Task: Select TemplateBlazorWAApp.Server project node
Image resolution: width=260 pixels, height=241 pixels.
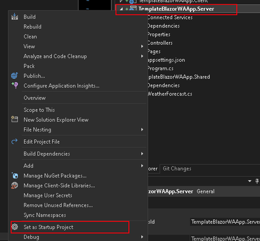Action: [176, 9]
